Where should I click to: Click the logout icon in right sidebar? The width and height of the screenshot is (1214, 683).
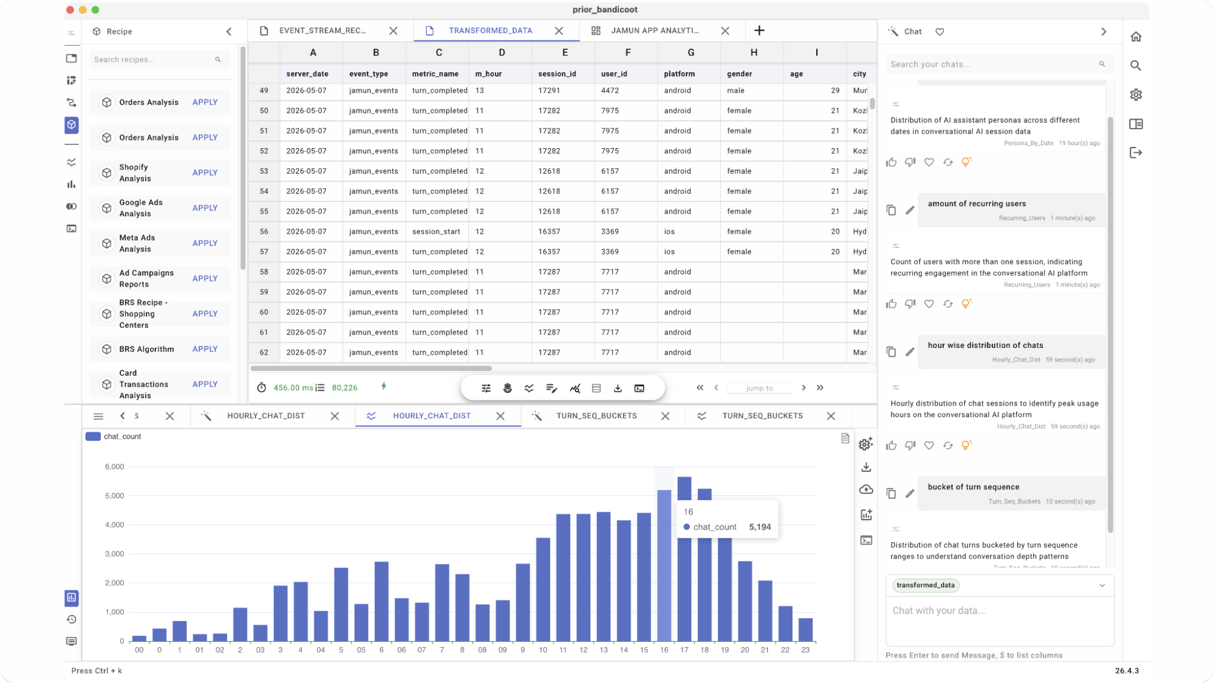click(x=1136, y=152)
